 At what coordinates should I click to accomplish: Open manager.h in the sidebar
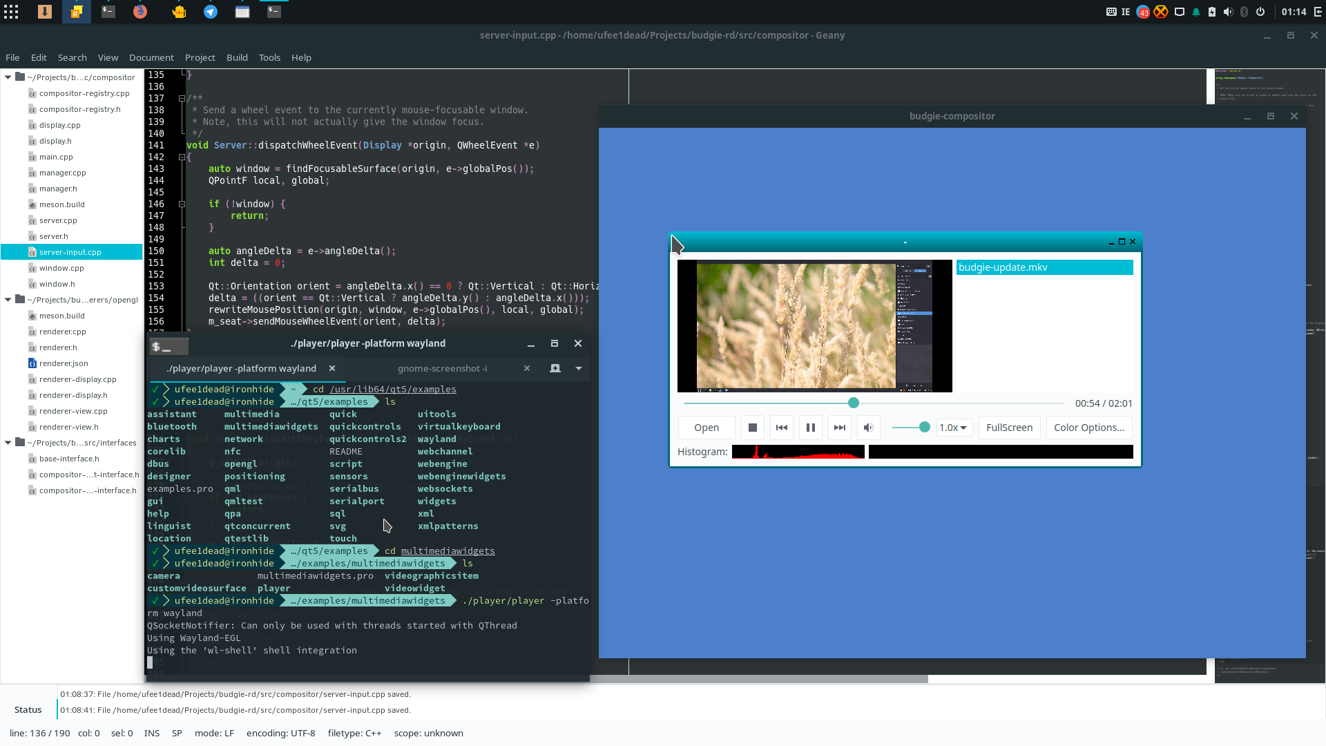tap(58, 189)
